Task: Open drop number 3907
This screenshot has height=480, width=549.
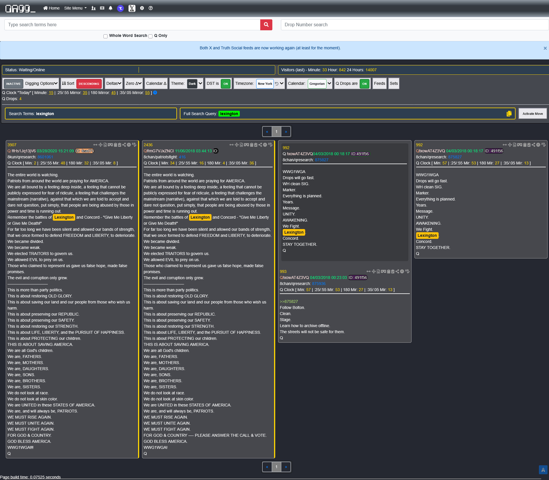Action: click(x=12, y=145)
